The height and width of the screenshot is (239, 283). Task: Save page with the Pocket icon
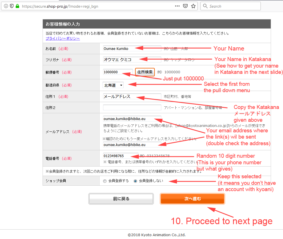pos(185,6)
